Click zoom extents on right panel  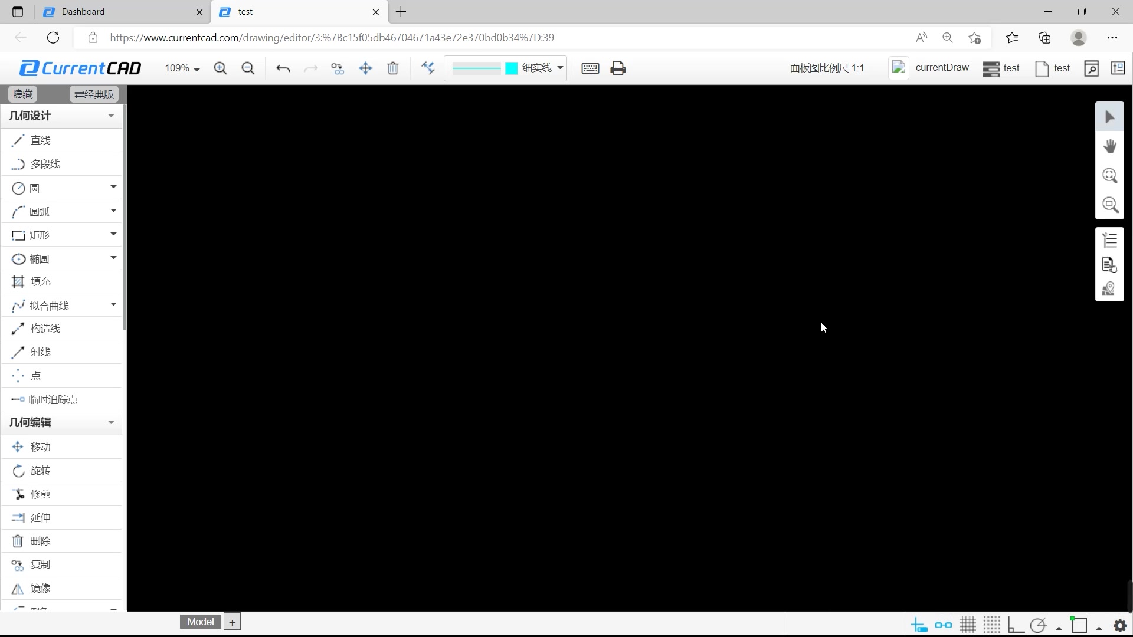coord(1110,176)
